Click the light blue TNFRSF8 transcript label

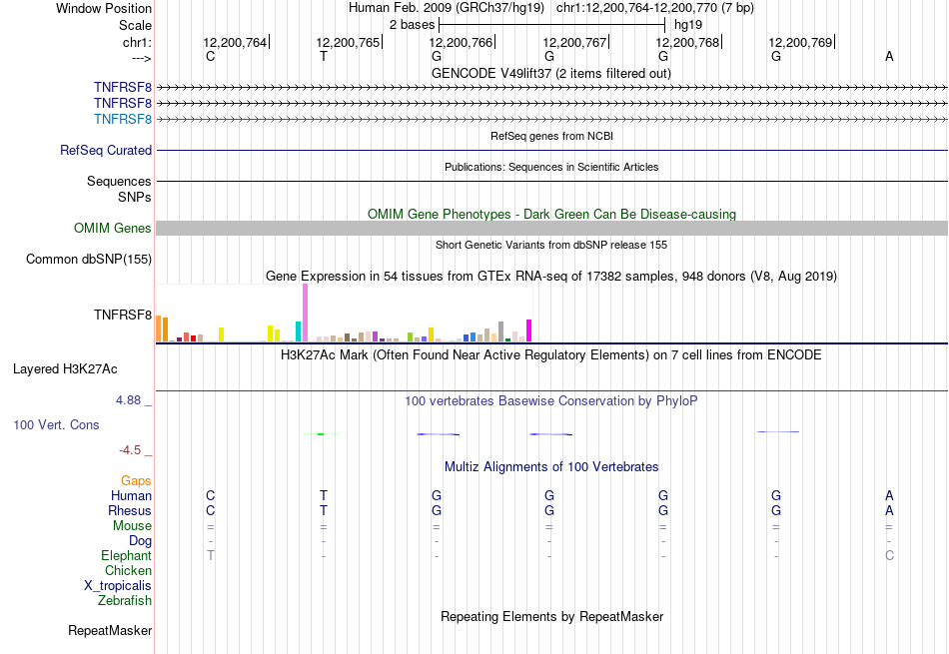pos(123,119)
